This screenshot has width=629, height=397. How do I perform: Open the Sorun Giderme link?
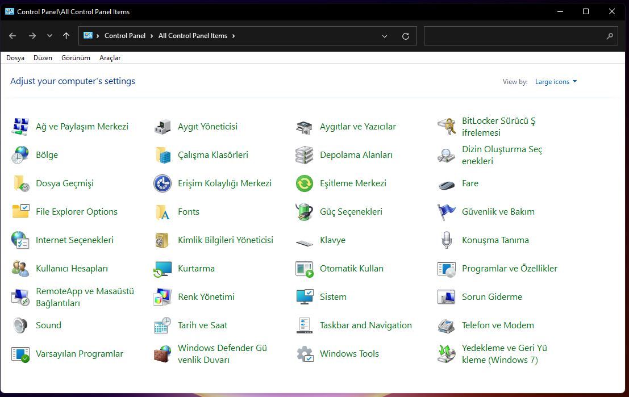tap(492, 297)
